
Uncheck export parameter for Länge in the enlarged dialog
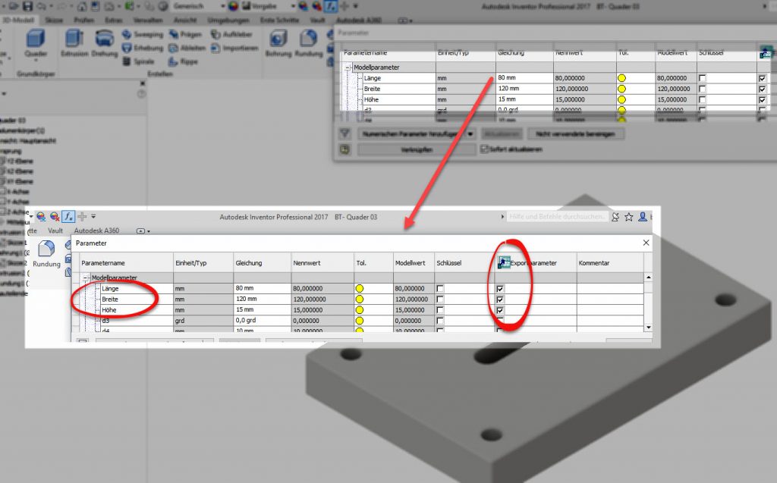pos(500,289)
